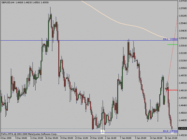187x140 pixels.
Task: Click the 23 Dec 12:00 time label
Action: tap(82, 138)
